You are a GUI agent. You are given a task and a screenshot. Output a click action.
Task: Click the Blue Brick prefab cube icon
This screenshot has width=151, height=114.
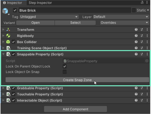5,11
